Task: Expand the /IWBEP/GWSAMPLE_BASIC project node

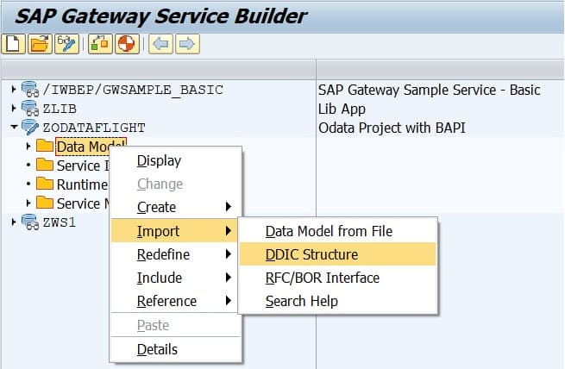Action: (x=14, y=90)
